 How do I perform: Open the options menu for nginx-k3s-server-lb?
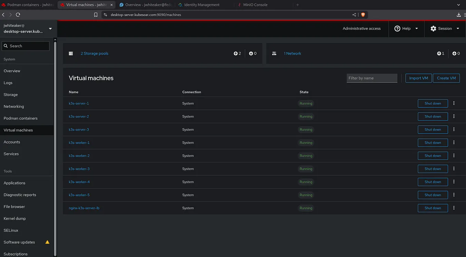pyautogui.click(x=454, y=208)
